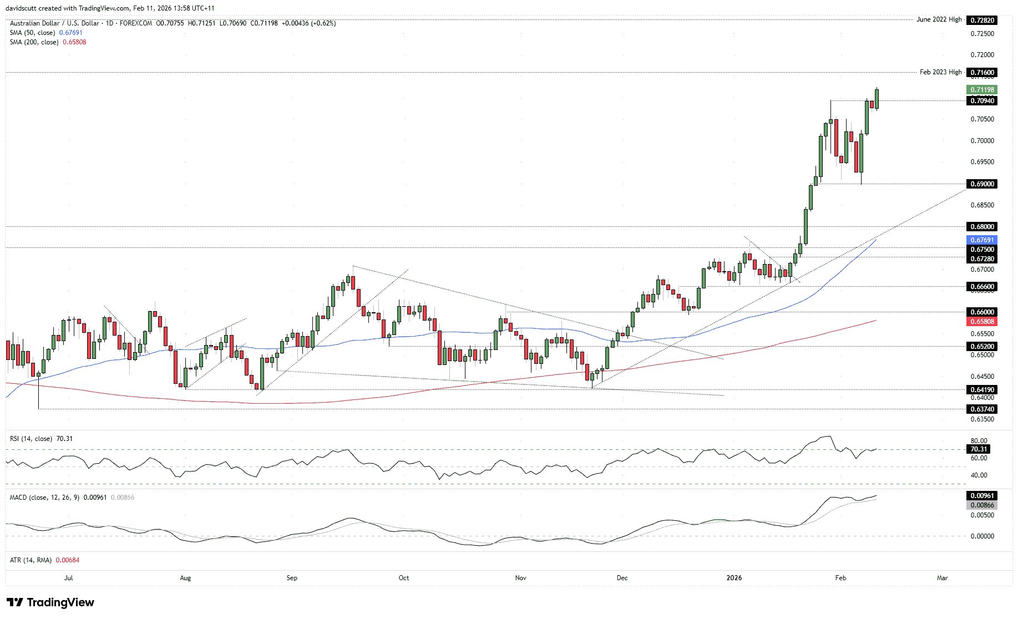Click the MACD signal value tag 0.00866
Screen dimensions: 1018x619
click(982, 505)
